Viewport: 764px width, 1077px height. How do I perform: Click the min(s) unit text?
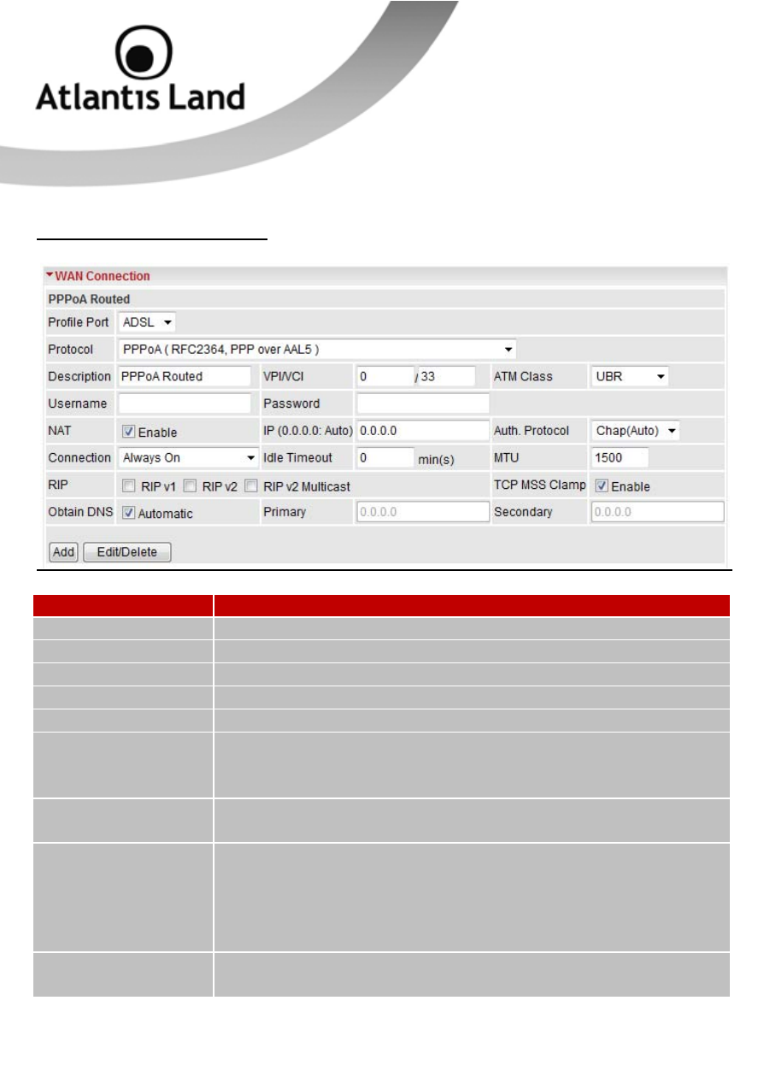click(437, 459)
